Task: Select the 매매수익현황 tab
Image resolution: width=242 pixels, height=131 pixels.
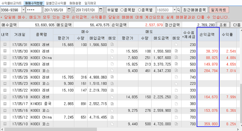Action: click(34, 3)
